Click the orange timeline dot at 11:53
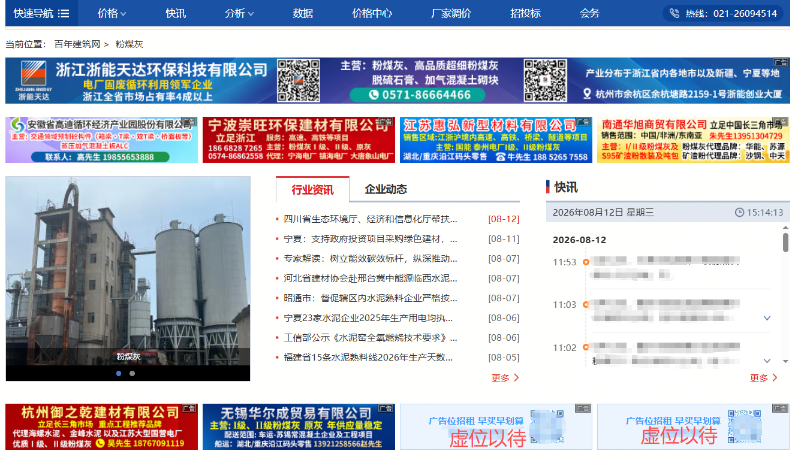Image resolution: width=798 pixels, height=460 pixels. [x=586, y=262]
